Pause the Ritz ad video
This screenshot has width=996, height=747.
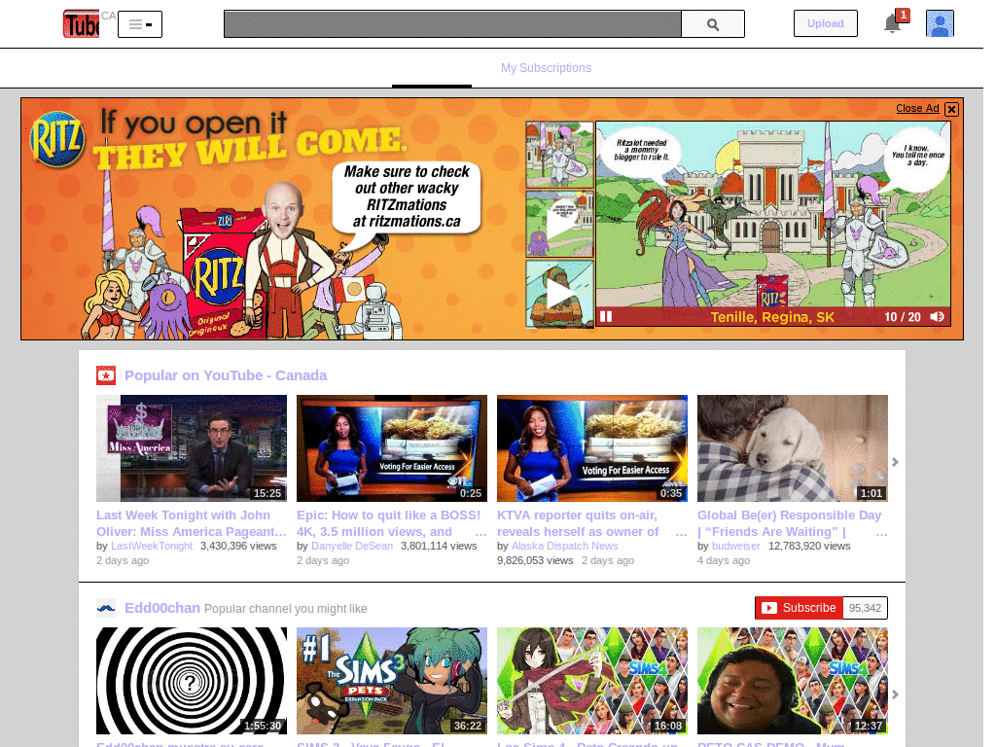pyautogui.click(x=605, y=316)
